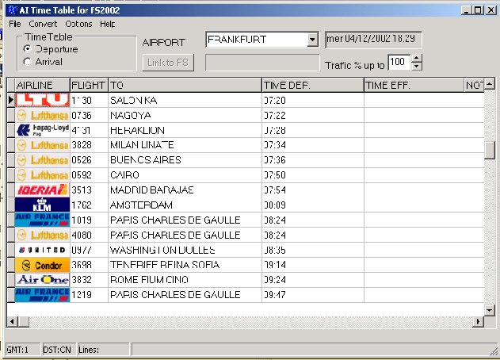Click departure time cell 08:35

click(313, 250)
